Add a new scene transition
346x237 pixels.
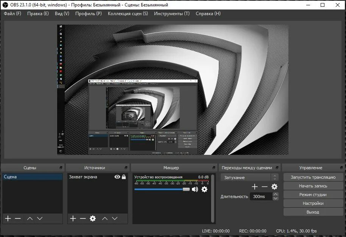click(x=255, y=187)
